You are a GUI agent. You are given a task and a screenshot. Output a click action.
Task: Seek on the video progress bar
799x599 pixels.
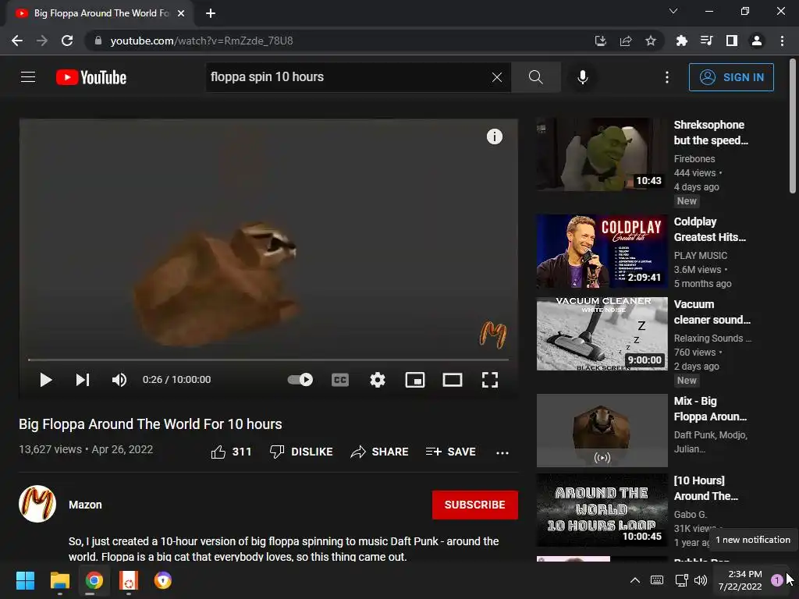click(268, 360)
